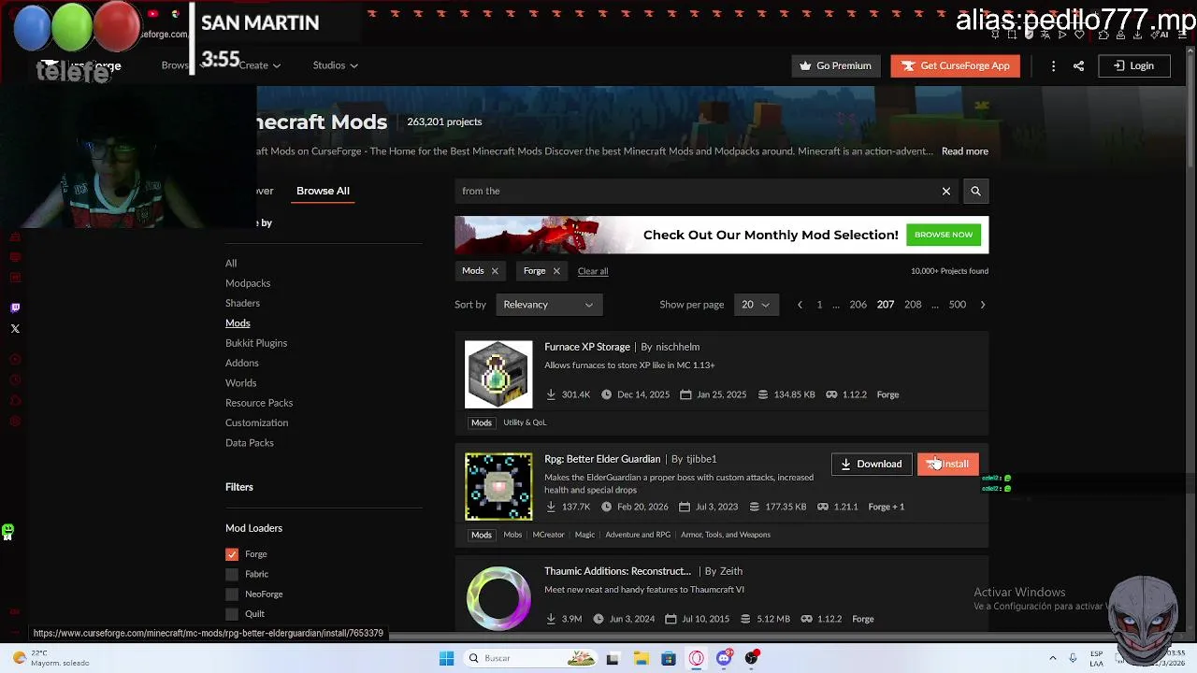Uncheck the Forge mod loader
Screen dimensions: 1197x673
[232, 554]
